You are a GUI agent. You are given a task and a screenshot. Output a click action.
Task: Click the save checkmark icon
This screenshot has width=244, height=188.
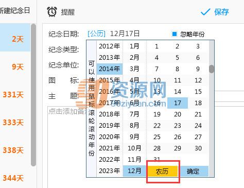pos(205,12)
